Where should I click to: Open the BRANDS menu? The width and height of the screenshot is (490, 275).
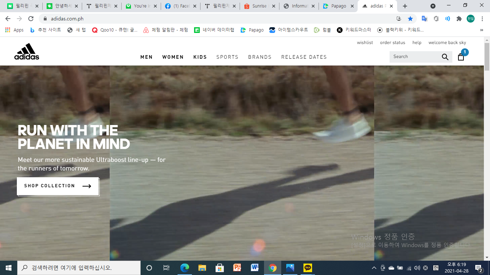(x=260, y=57)
